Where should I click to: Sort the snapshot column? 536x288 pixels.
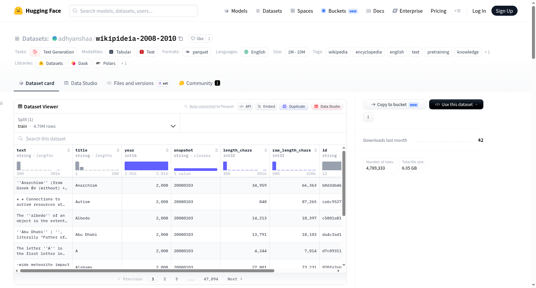point(216,150)
